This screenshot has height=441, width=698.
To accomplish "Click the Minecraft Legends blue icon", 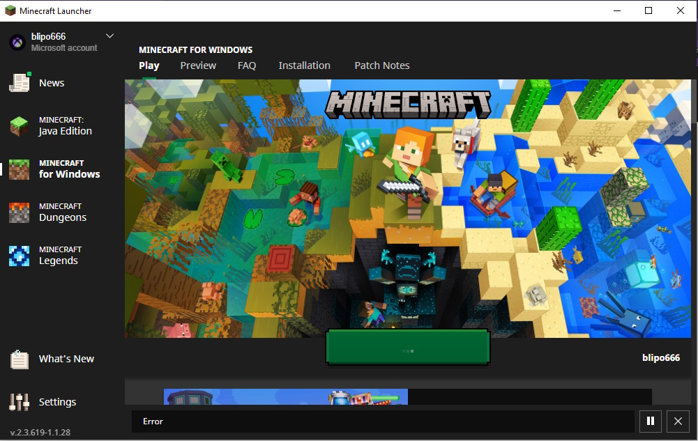I will (19, 256).
